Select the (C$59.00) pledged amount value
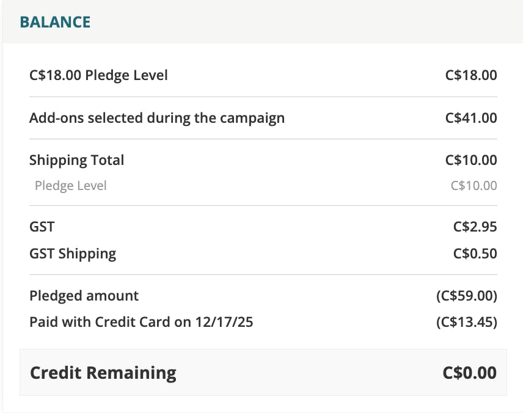Image resolution: width=523 pixels, height=413 pixels. click(x=467, y=296)
